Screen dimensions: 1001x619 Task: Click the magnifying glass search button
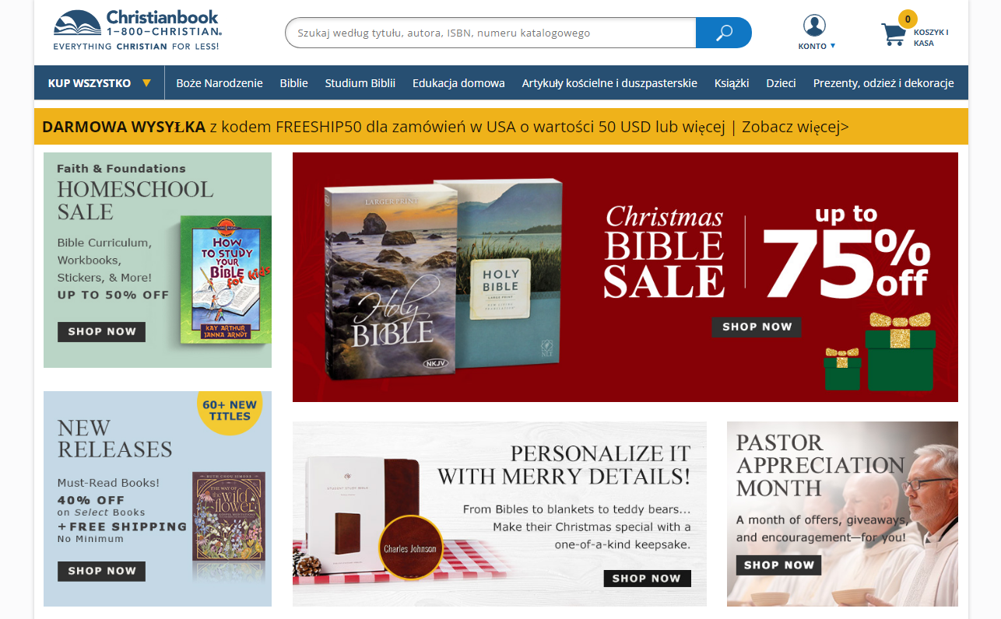(x=724, y=33)
